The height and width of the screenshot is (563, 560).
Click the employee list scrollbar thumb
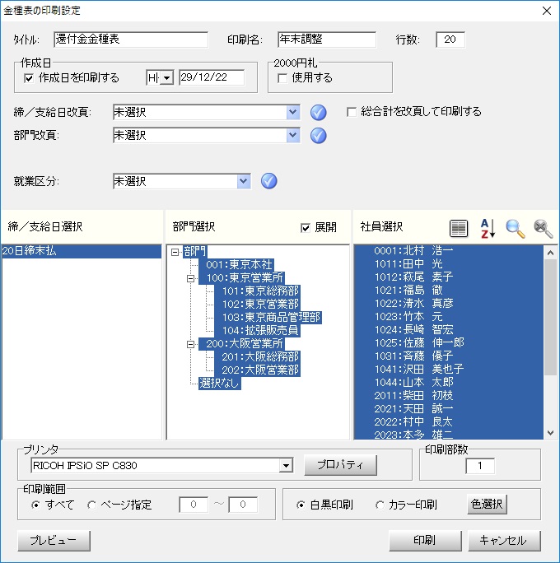click(550, 318)
